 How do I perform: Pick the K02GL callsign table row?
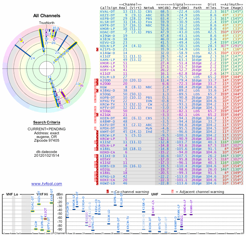pos(172,169)
